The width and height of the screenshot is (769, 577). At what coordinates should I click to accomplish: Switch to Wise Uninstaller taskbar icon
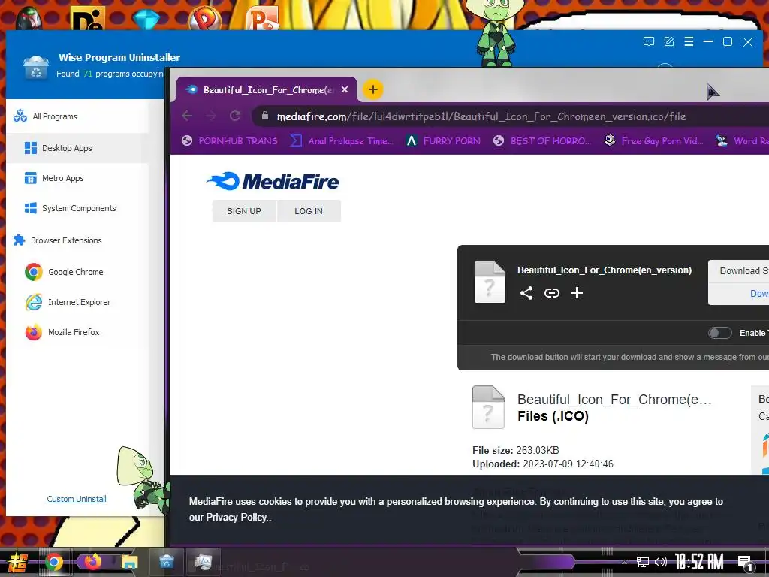167,561
